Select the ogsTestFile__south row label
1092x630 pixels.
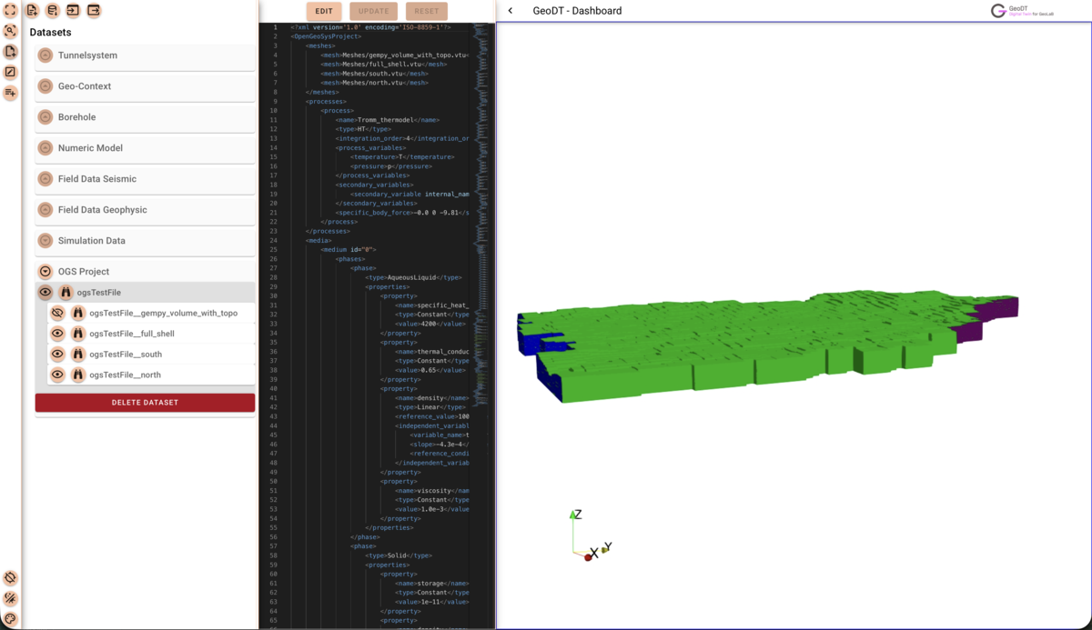click(x=126, y=355)
